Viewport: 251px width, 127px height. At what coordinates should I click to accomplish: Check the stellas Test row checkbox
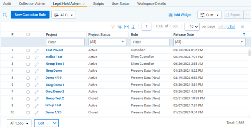point(28,57)
